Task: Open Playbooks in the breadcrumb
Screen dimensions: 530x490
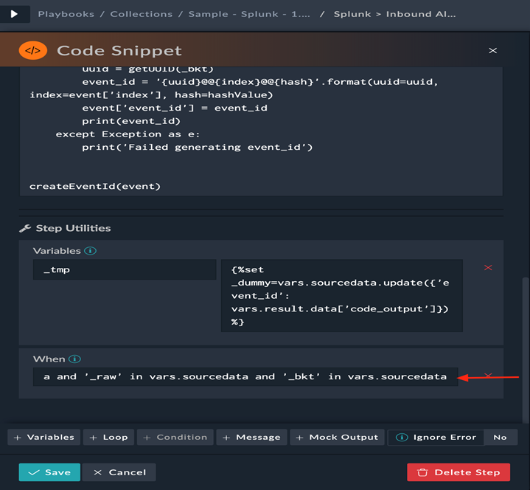Action: tap(64, 14)
